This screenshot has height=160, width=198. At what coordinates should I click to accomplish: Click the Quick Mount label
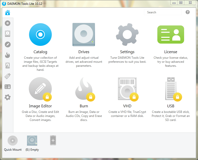click(x=13, y=150)
